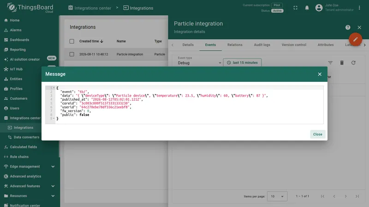Go to first page of events
This screenshot has height=207, width=369.
pos(322,196)
